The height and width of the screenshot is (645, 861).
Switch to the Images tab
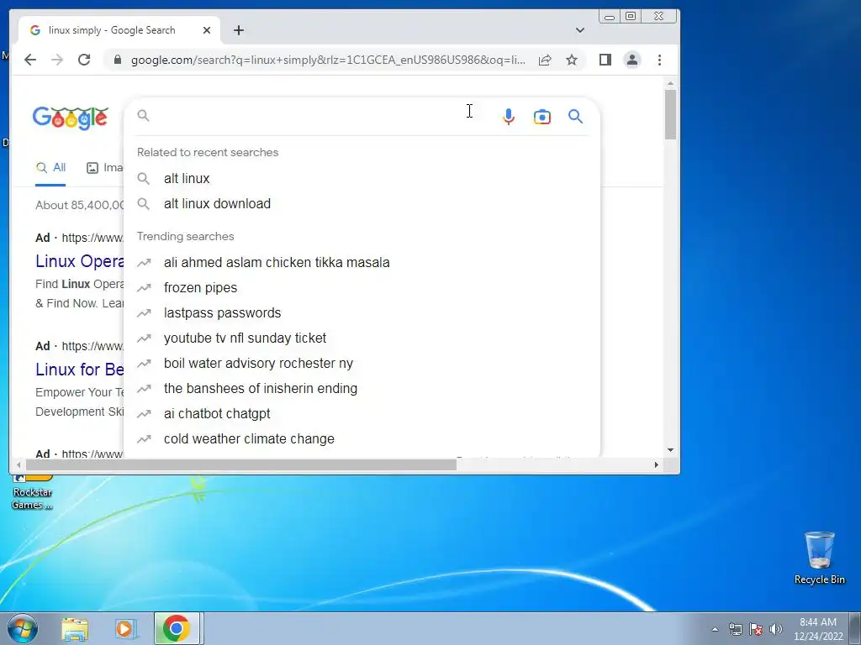[x=105, y=168]
